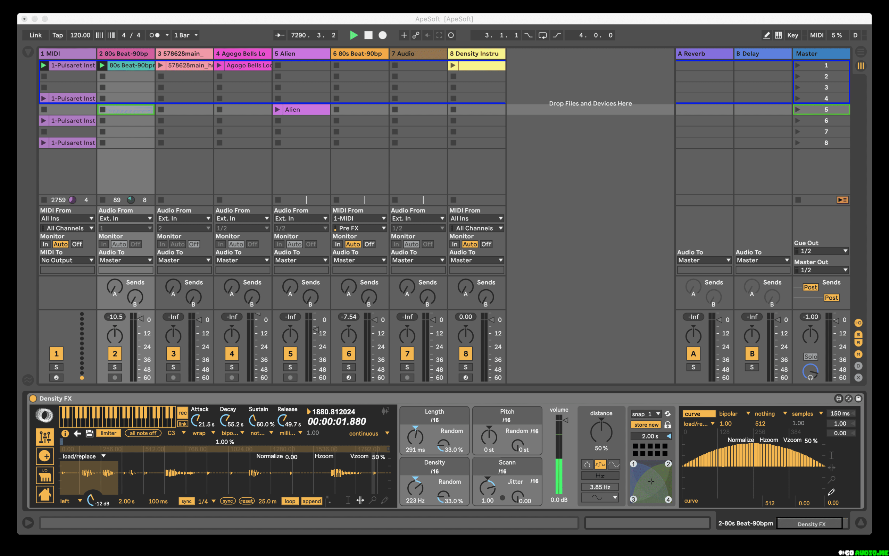Viewport: 889px width, 556px height.
Task: Solo track 2 80s Beat
Action: (x=115, y=367)
